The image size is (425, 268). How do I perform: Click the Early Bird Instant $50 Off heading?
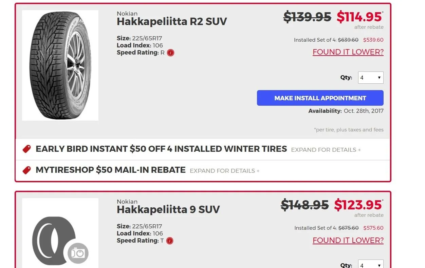pos(161,149)
